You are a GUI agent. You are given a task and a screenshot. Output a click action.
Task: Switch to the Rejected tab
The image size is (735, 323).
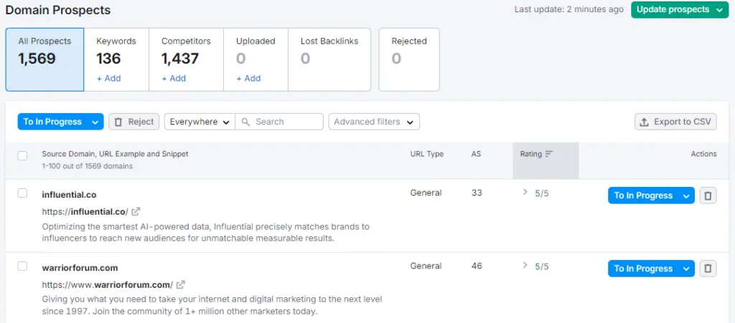click(x=408, y=60)
